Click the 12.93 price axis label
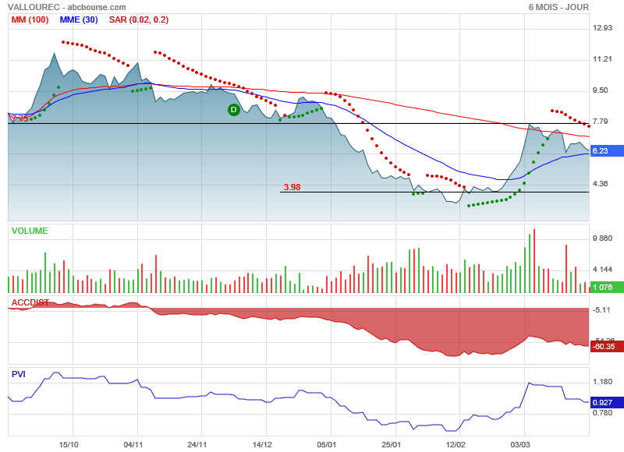The image size is (624, 452). click(602, 28)
